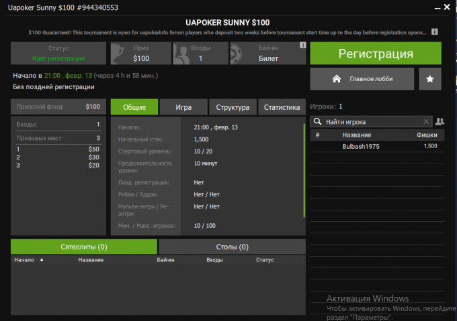Click info icon on Бай-ин box
Viewport: 457px width, 321px height.
(x=303, y=45)
